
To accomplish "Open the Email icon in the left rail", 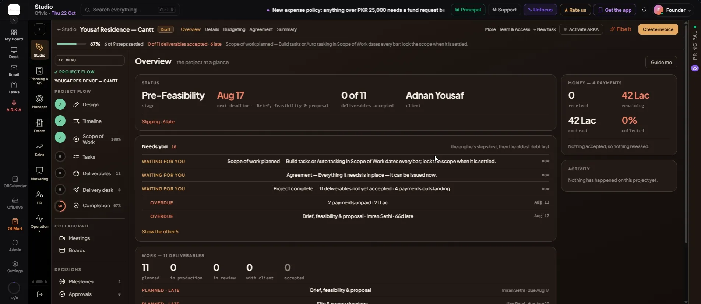I will click(14, 71).
